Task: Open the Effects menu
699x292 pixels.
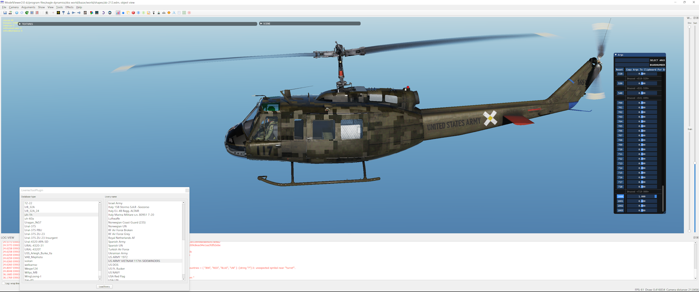Action: [69, 7]
